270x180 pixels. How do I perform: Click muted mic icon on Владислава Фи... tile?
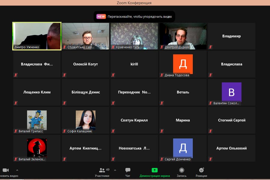16,75
